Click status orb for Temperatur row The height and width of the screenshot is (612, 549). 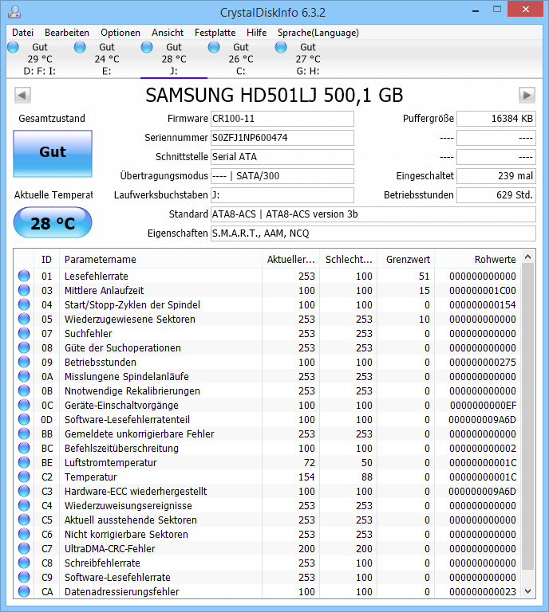tap(24, 477)
